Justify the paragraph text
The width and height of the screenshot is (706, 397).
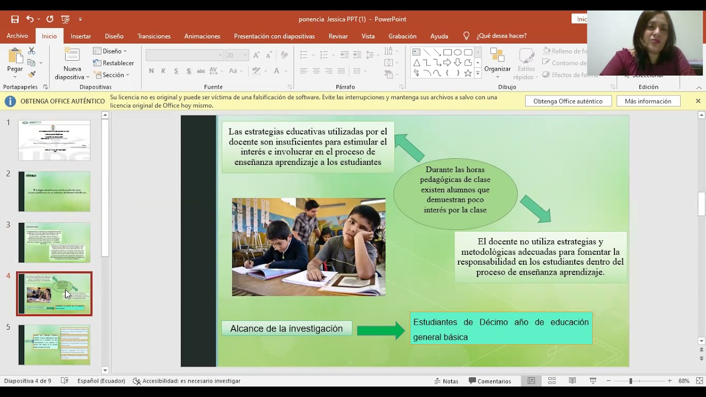341,71
